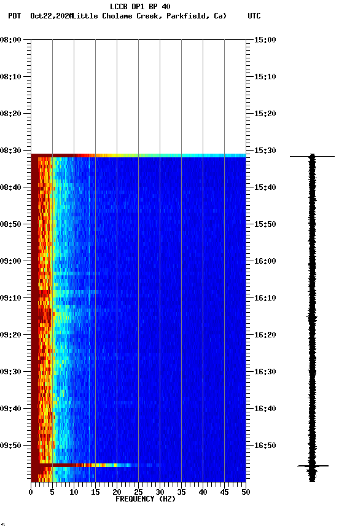The image size is (339, 531).
Task: Click the UTC timezone label
Action: pyautogui.click(x=254, y=16)
